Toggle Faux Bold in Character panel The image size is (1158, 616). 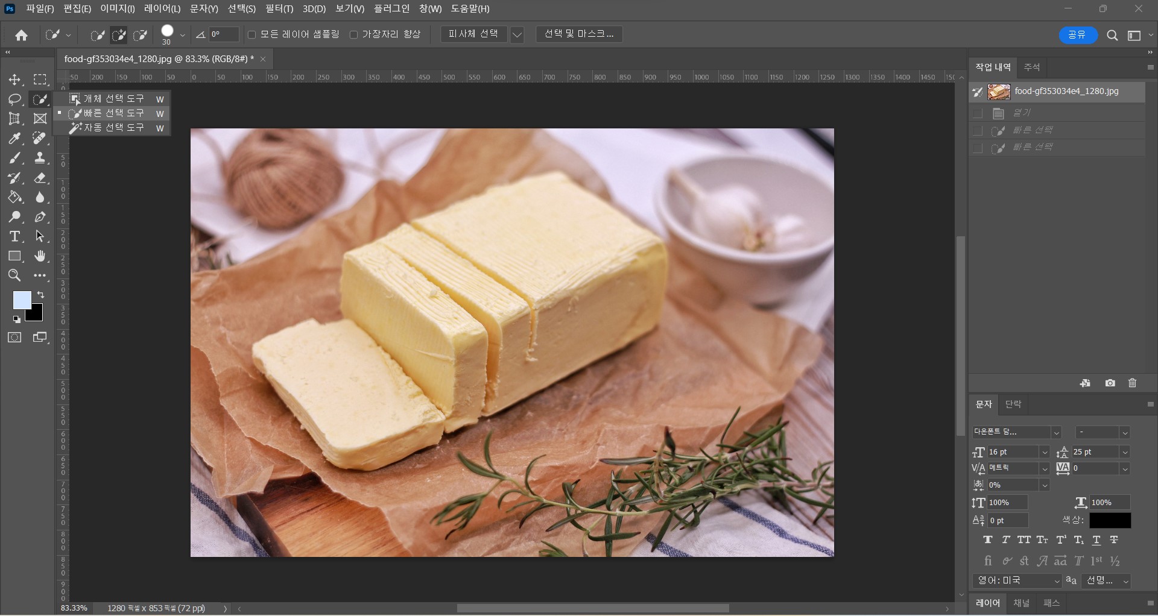[x=988, y=540]
